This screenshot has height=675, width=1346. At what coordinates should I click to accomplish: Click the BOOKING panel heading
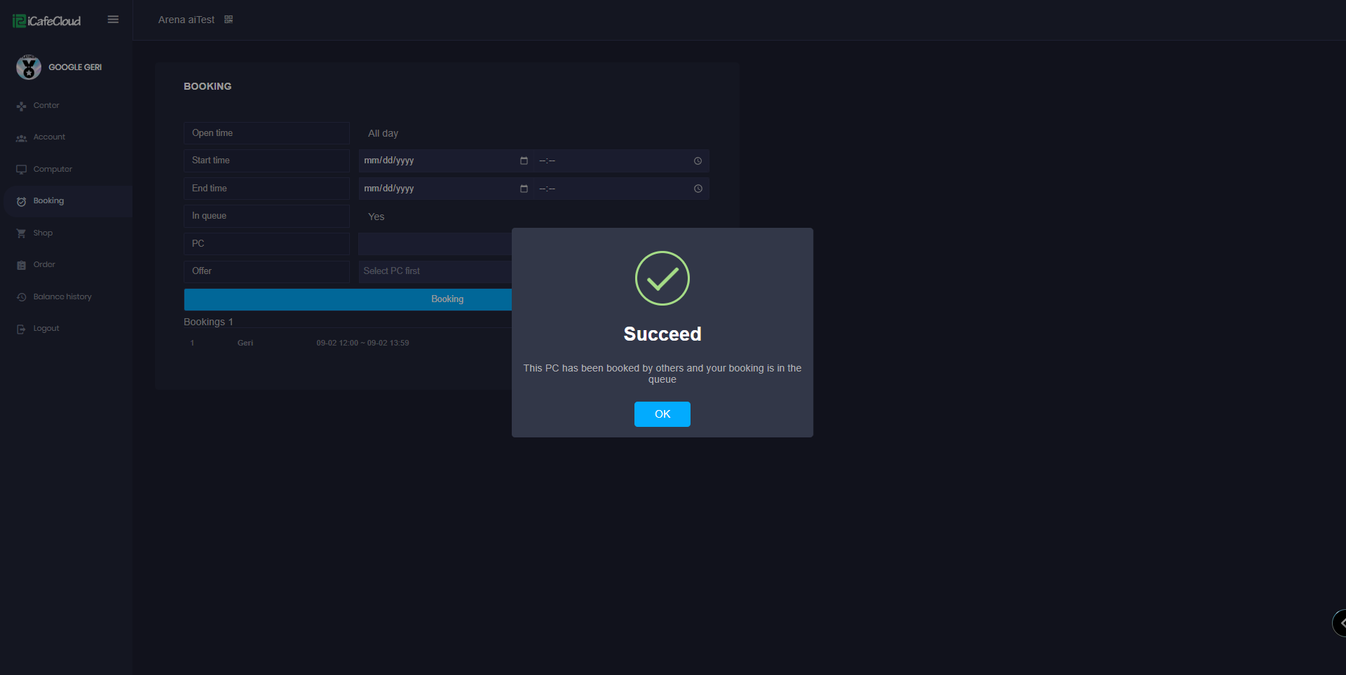coord(208,86)
